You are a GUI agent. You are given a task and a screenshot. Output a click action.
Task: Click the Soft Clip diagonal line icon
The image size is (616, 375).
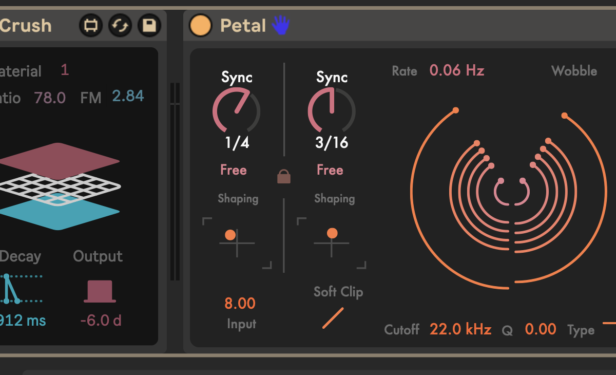(x=333, y=318)
